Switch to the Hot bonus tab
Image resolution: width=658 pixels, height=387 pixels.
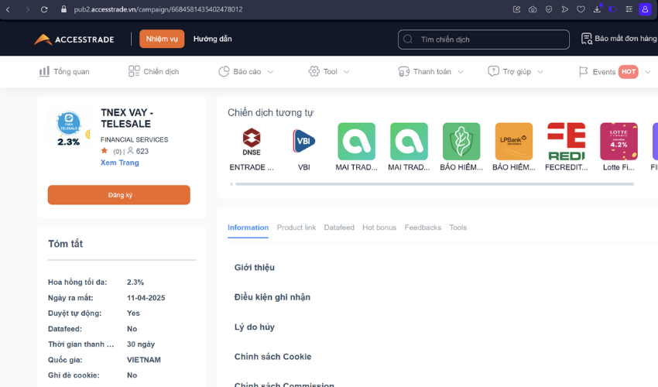coord(379,228)
